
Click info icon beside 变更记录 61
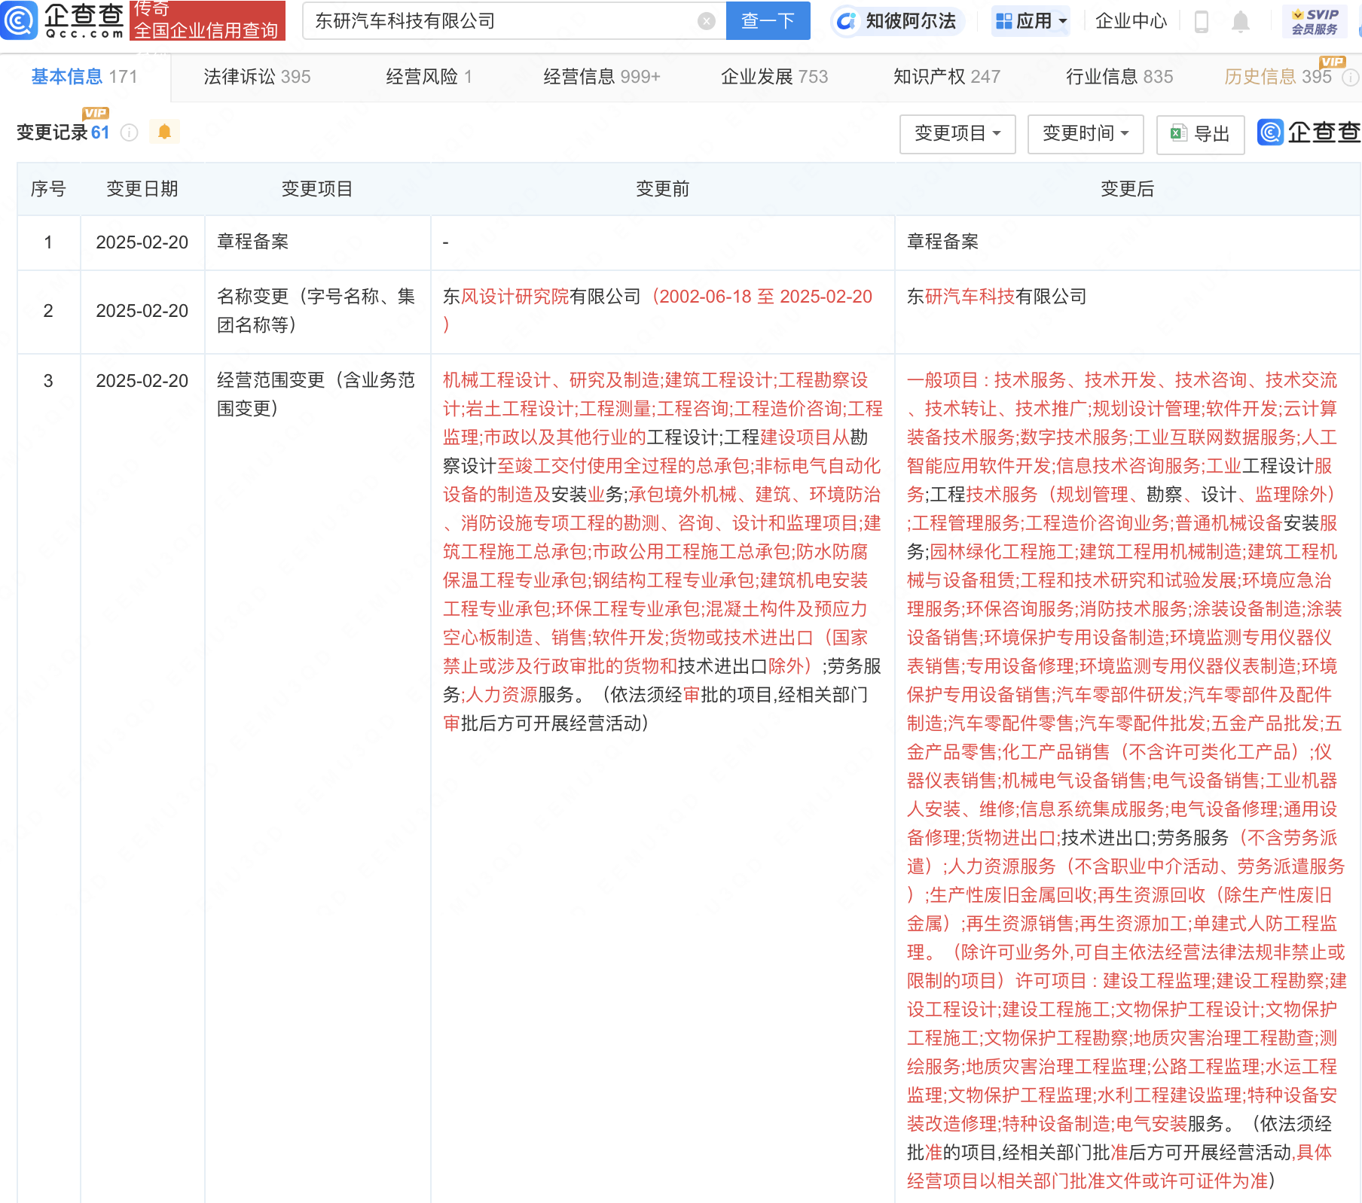[x=130, y=132]
